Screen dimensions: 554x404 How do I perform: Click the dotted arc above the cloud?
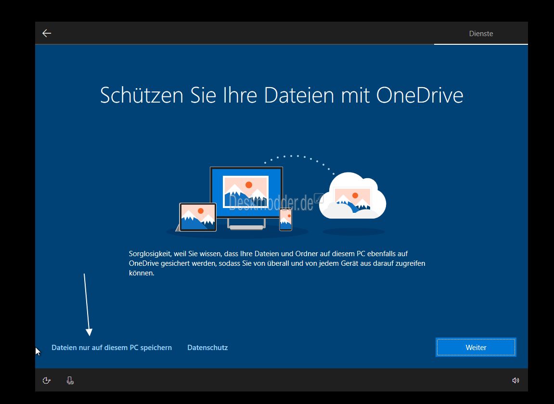pos(298,156)
